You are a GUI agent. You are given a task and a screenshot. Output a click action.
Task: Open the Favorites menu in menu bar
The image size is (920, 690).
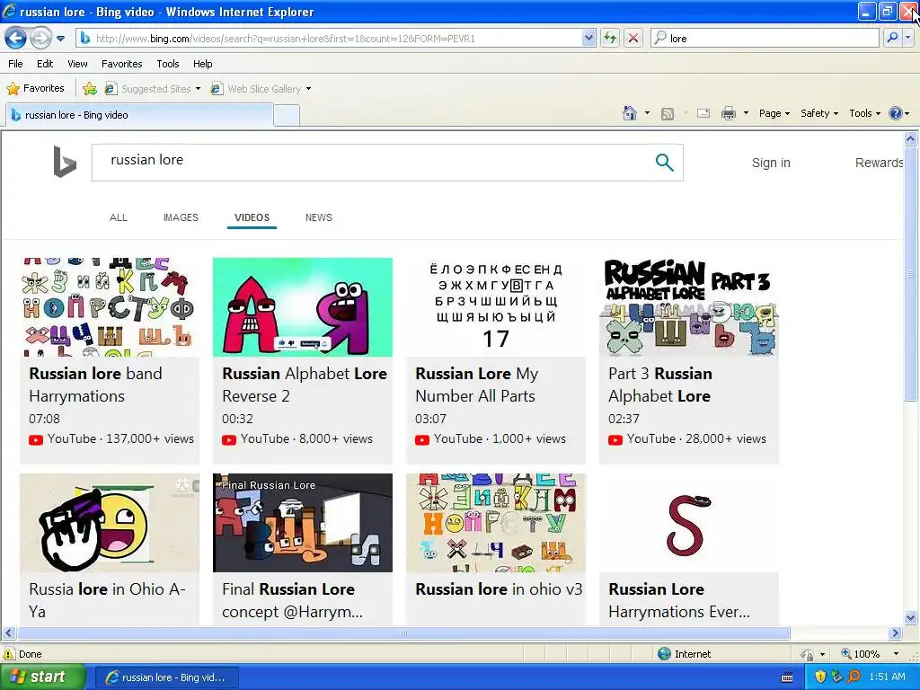pyautogui.click(x=121, y=64)
